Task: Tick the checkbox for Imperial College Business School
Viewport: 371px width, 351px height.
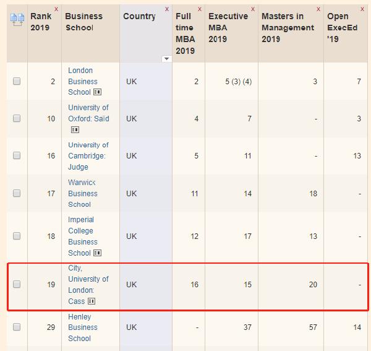Action: click(17, 236)
